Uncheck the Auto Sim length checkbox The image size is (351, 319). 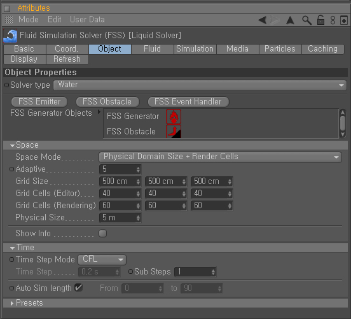[x=79, y=288]
